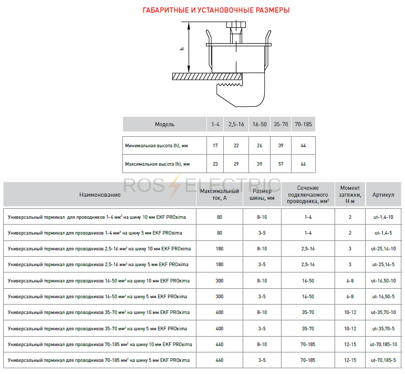Click bus size 8-10 in ut-16,50-10 row

(x=262, y=281)
